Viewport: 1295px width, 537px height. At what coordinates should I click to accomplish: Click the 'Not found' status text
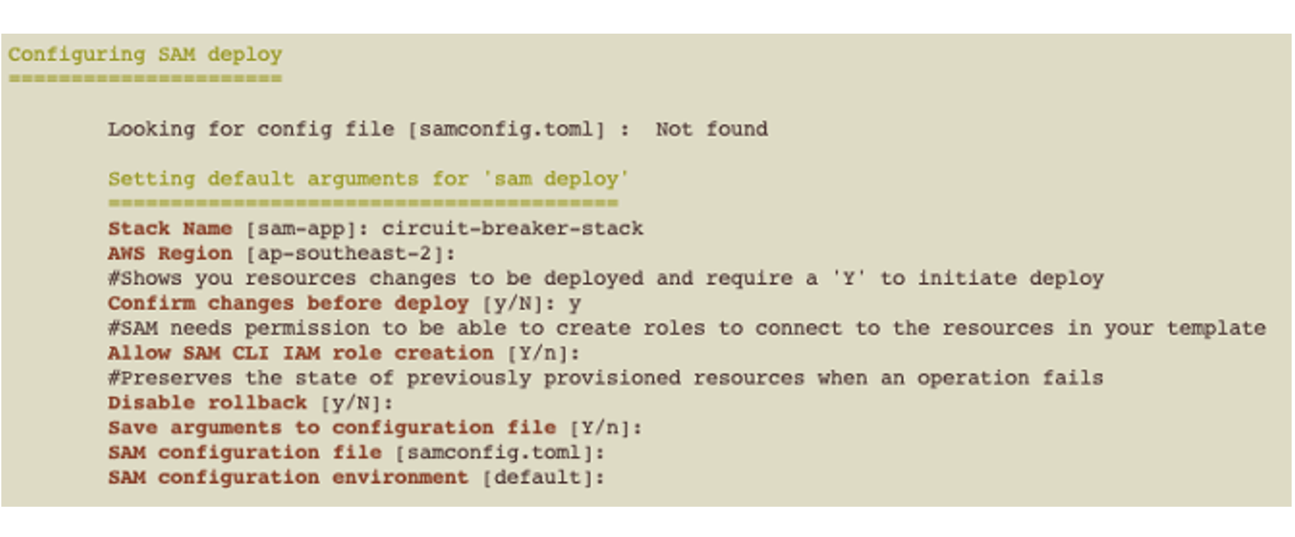tap(711, 129)
